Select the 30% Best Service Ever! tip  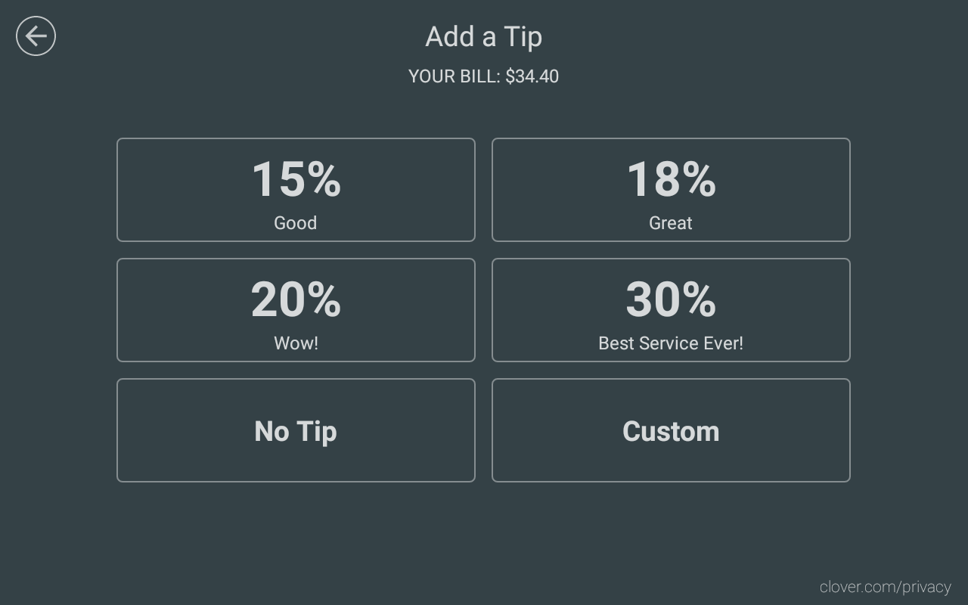671,309
